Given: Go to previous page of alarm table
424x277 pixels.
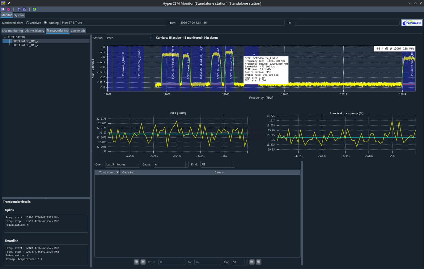Looking at the screenshot, I should [143, 262].
